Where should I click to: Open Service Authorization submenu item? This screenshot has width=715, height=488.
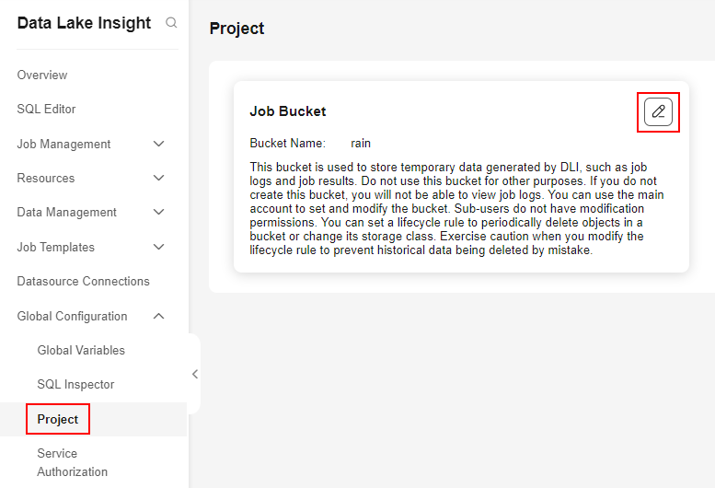point(72,462)
